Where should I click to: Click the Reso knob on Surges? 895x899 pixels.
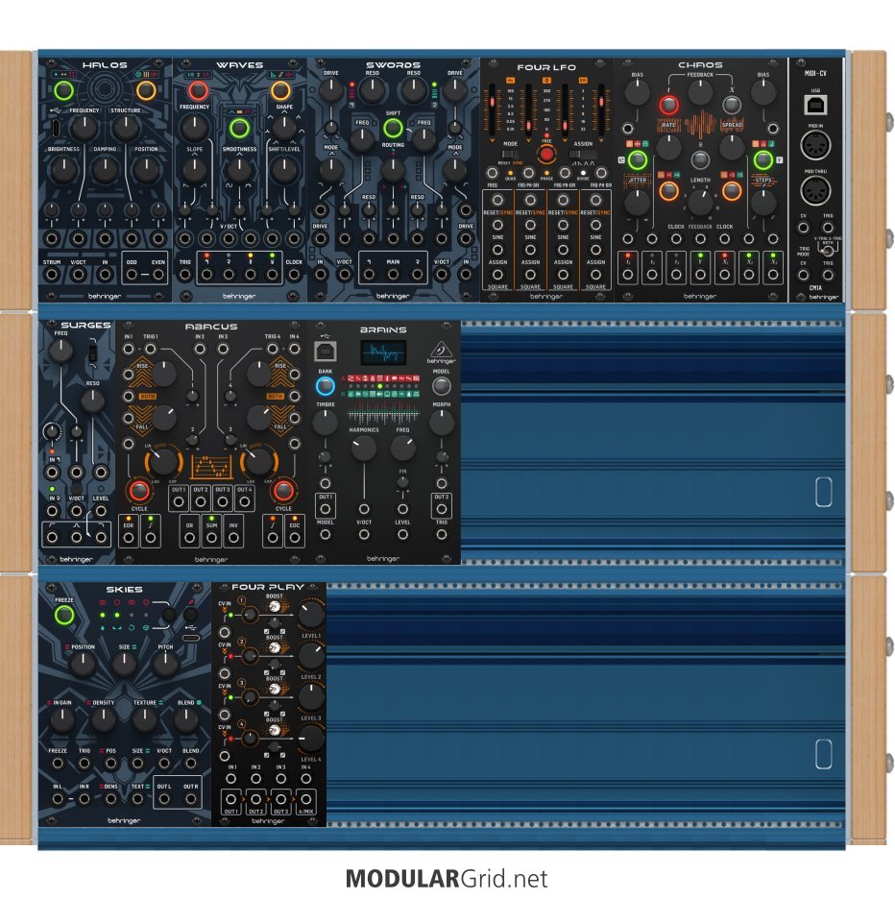pos(92,401)
